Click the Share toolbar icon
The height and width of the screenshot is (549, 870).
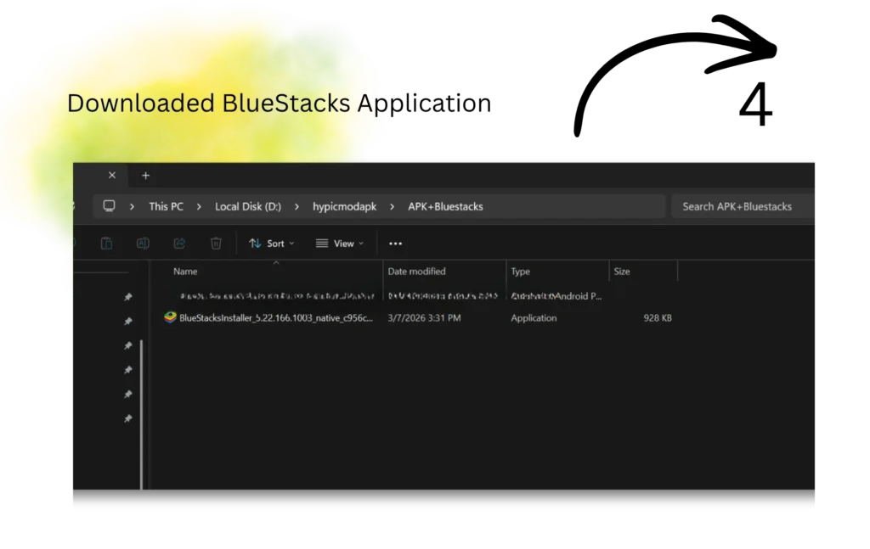[x=179, y=244]
